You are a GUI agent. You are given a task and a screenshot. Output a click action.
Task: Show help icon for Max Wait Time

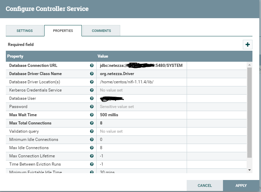[x=92, y=115]
